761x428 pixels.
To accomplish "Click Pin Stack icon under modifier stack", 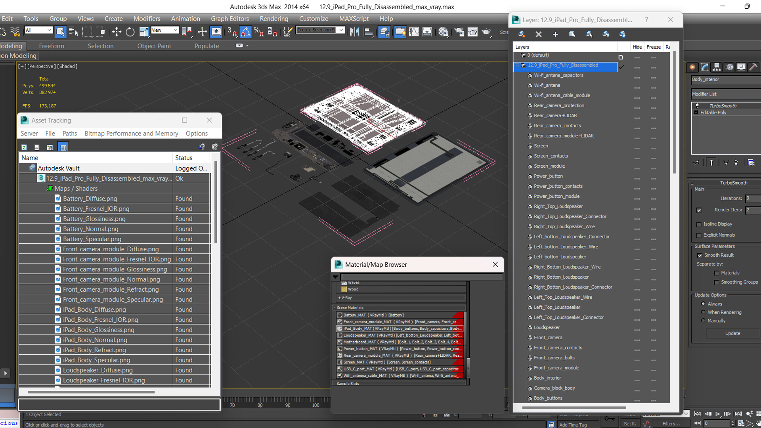I will [x=696, y=162].
